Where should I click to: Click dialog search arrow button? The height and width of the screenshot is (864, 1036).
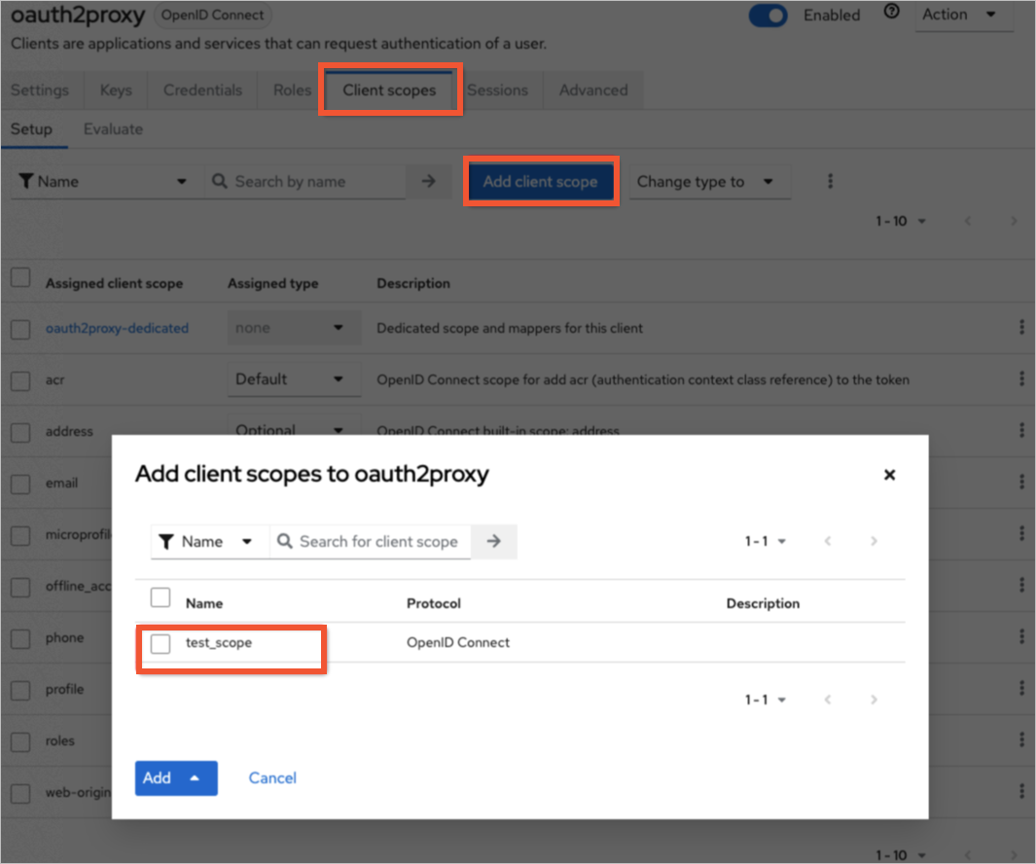tap(493, 541)
